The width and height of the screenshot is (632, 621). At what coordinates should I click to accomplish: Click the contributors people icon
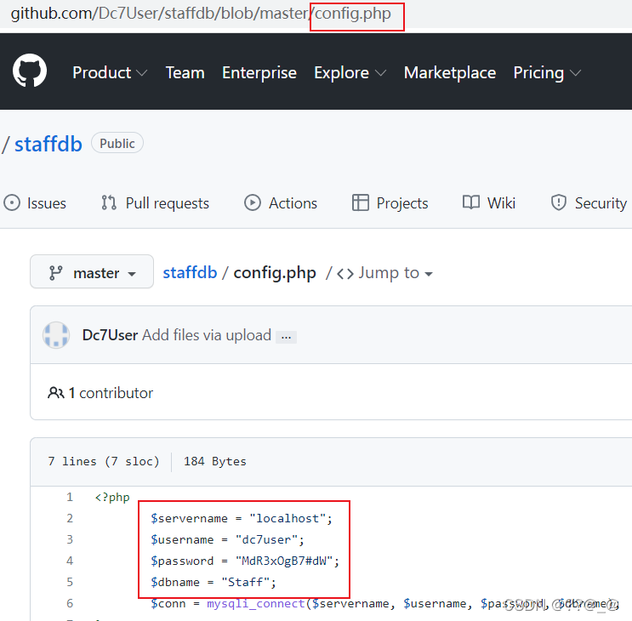tap(55, 392)
